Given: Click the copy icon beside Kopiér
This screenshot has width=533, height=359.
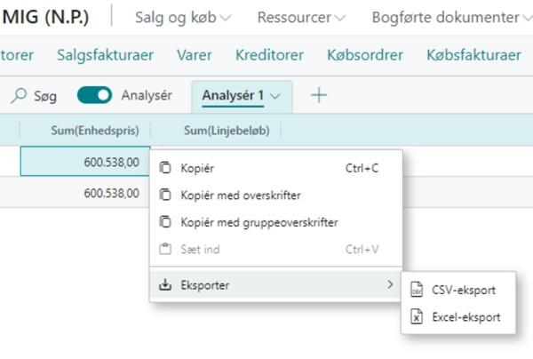Looking at the screenshot, I should point(165,168).
